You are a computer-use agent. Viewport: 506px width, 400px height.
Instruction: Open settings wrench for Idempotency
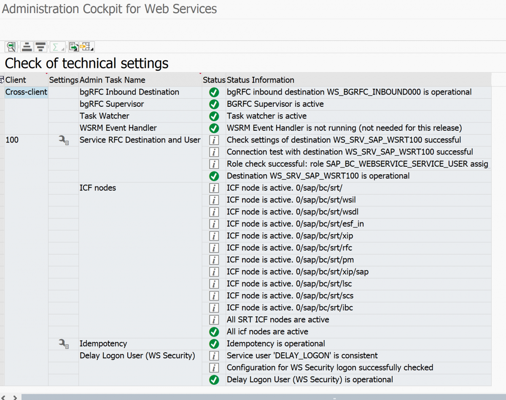[63, 344]
